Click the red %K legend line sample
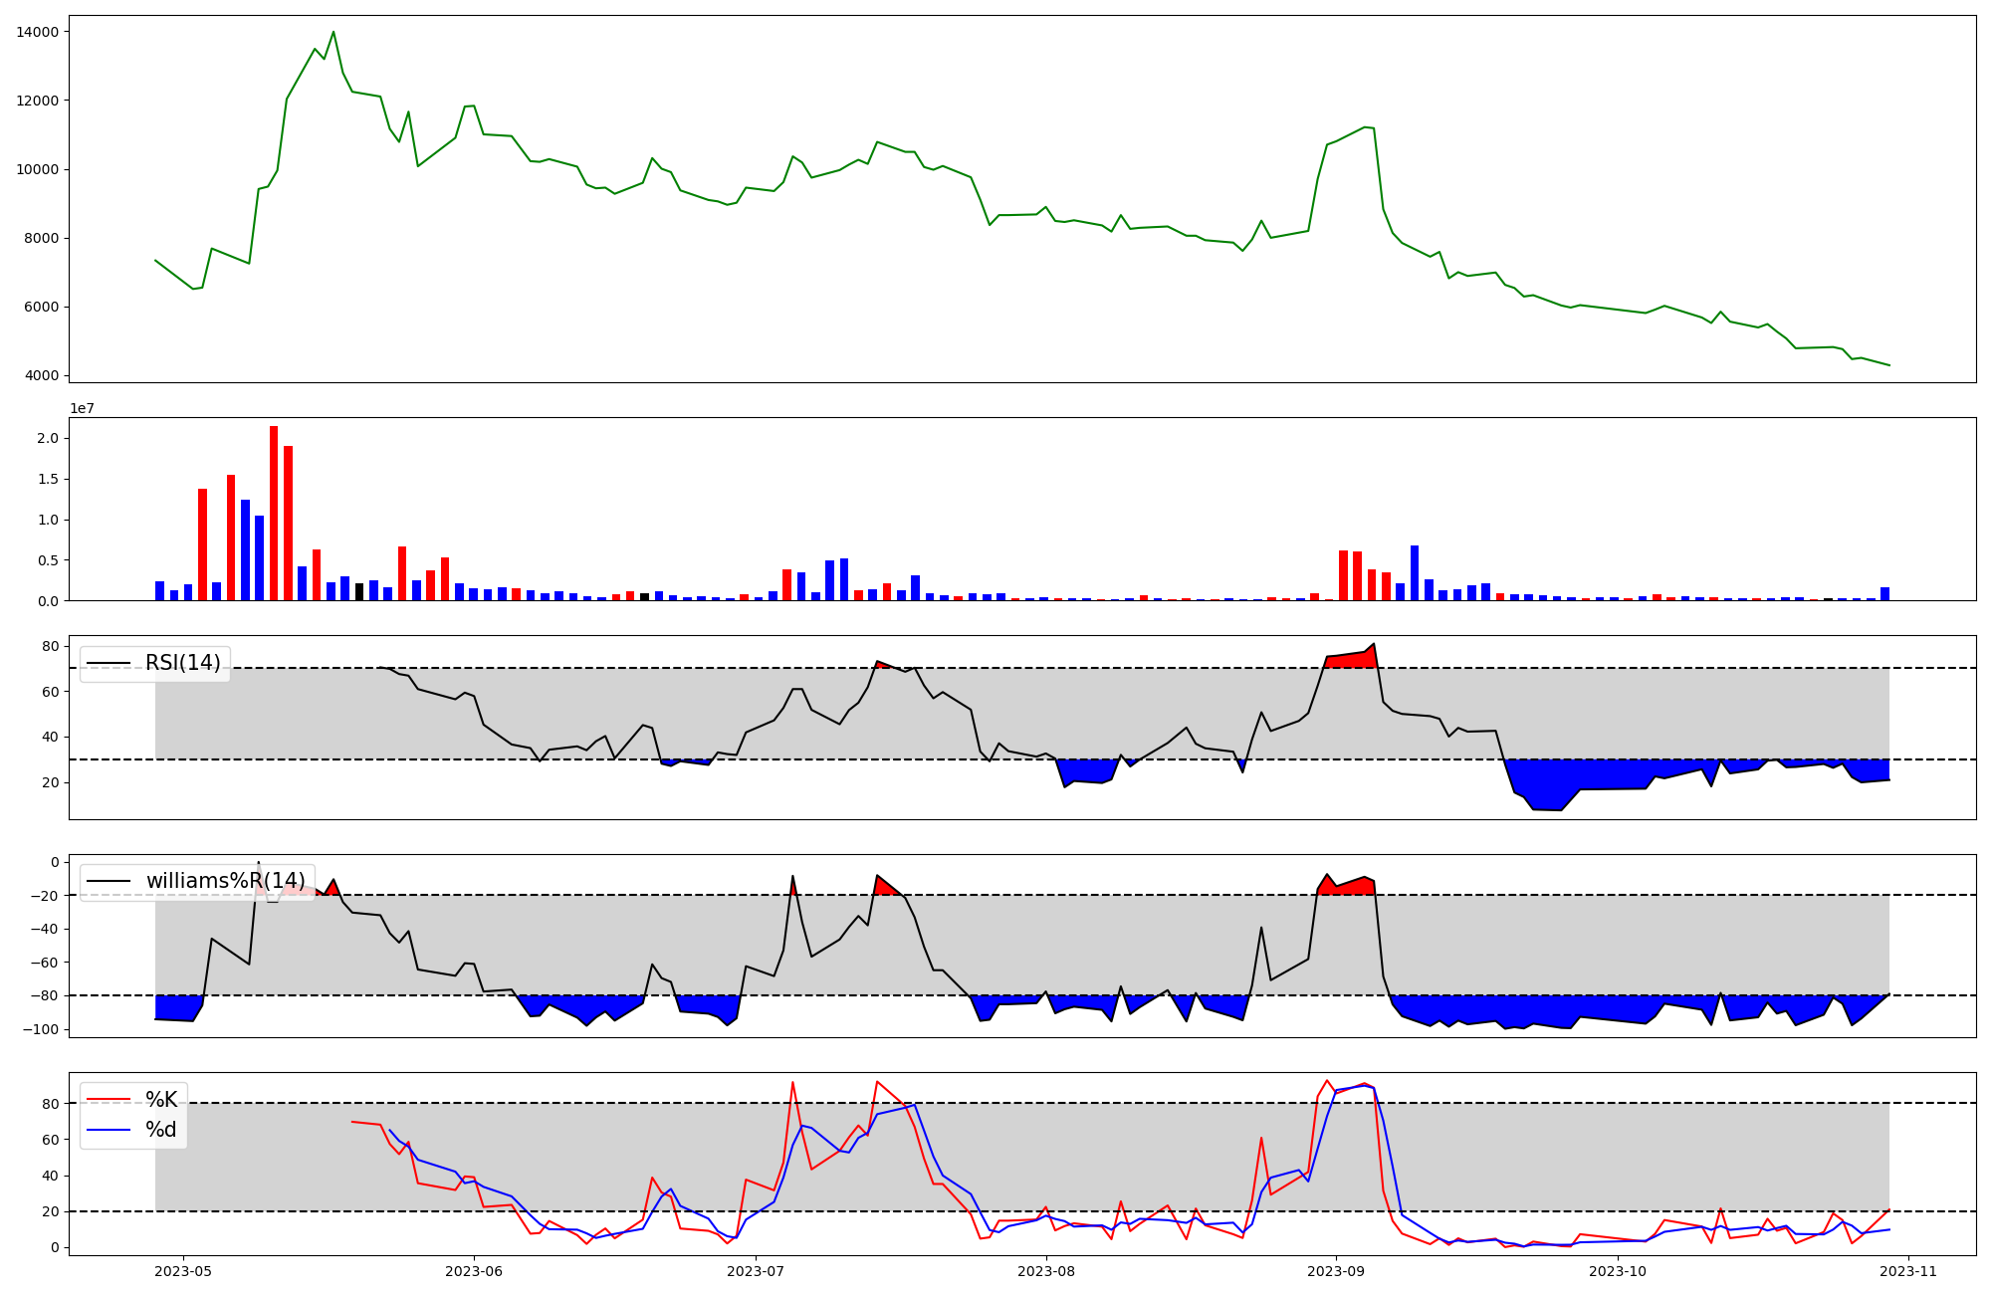Image resolution: width=1991 pixels, height=1294 pixels. [109, 1100]
